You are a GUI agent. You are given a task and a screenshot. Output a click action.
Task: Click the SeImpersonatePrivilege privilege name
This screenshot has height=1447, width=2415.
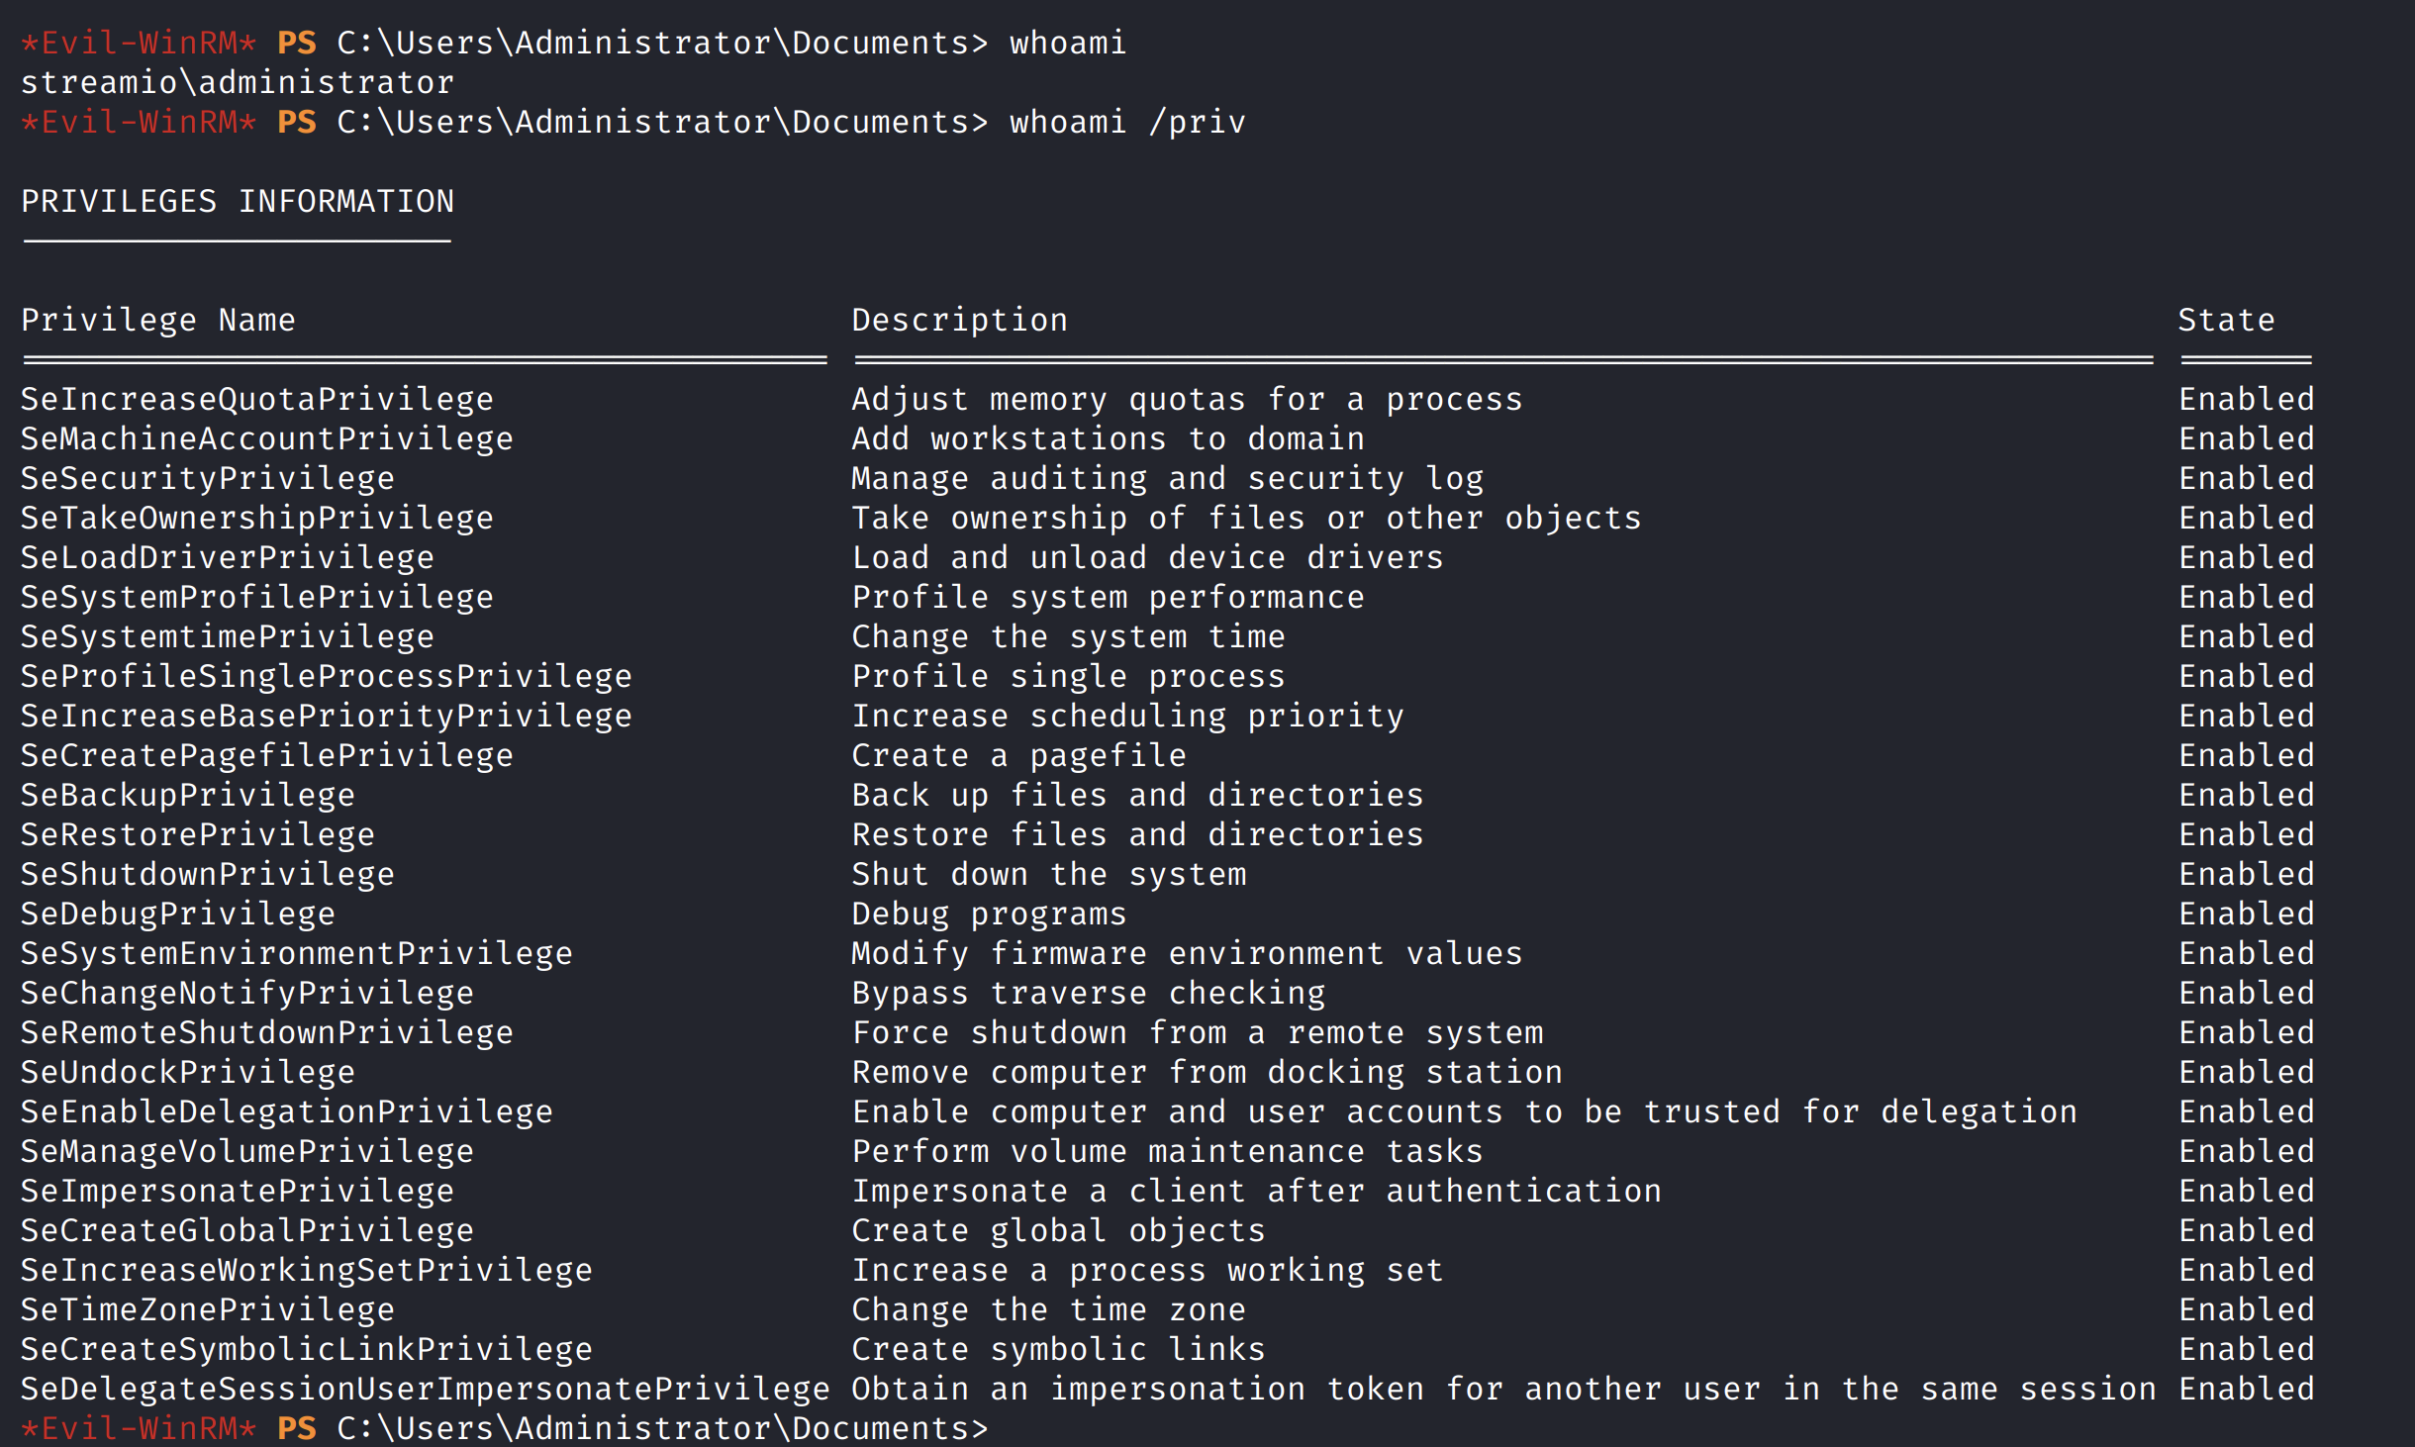[238, 1191]
